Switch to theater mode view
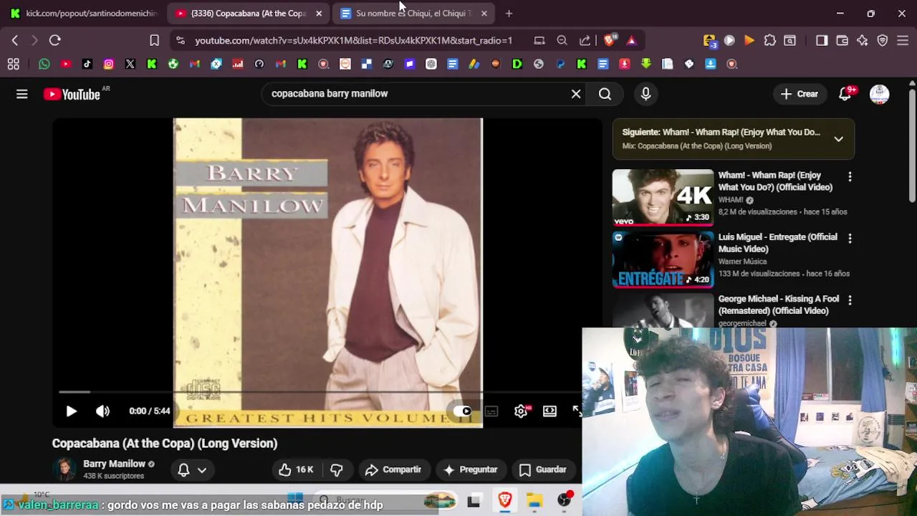 (549, 411)
